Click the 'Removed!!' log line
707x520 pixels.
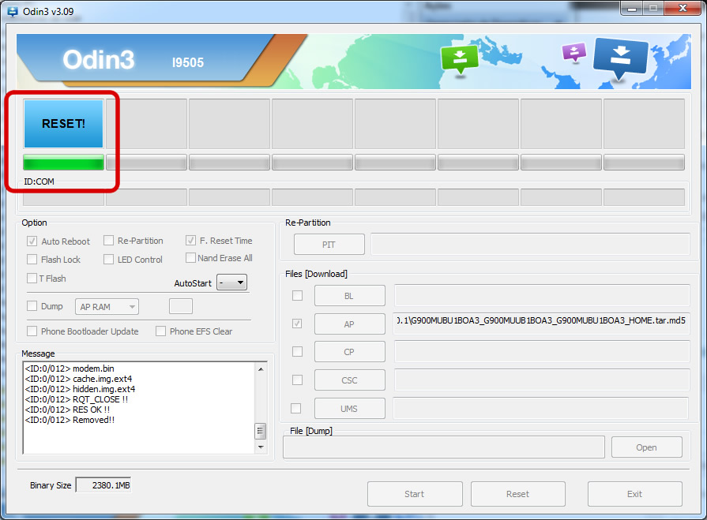tap(70, 420)
